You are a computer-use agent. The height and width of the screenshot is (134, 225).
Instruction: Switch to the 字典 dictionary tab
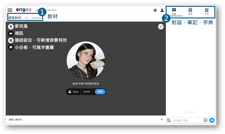207,11
